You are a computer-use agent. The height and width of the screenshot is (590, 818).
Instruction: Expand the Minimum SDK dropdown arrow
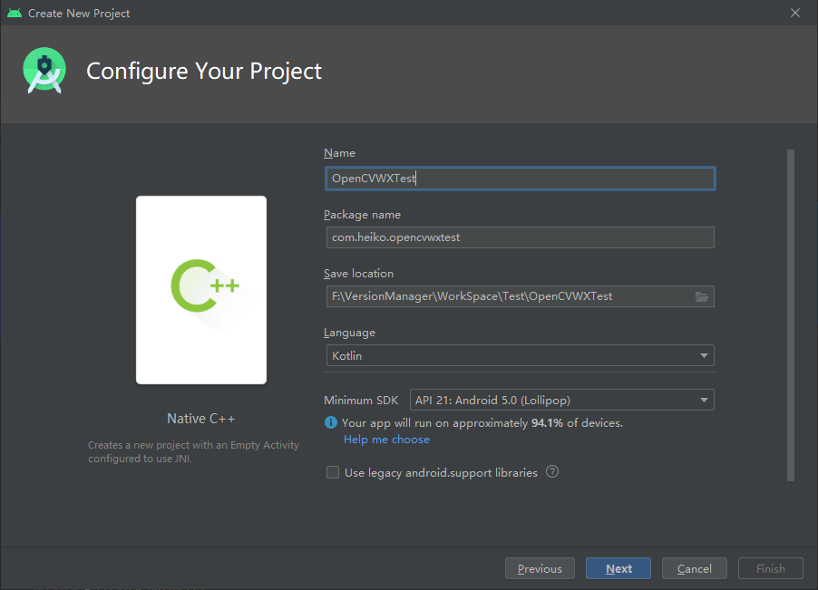[x=704, y=401]
